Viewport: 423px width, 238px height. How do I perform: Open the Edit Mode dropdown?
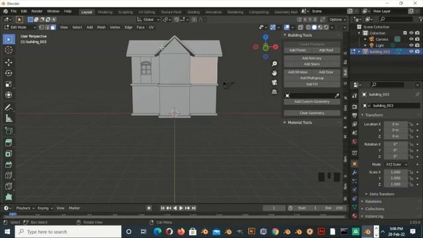tap(20, 27)
